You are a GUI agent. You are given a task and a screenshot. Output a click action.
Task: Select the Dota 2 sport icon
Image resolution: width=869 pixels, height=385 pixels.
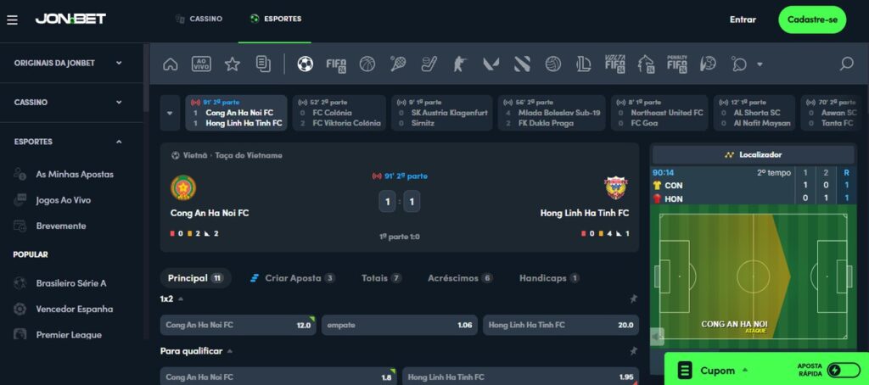pos(522,64)
